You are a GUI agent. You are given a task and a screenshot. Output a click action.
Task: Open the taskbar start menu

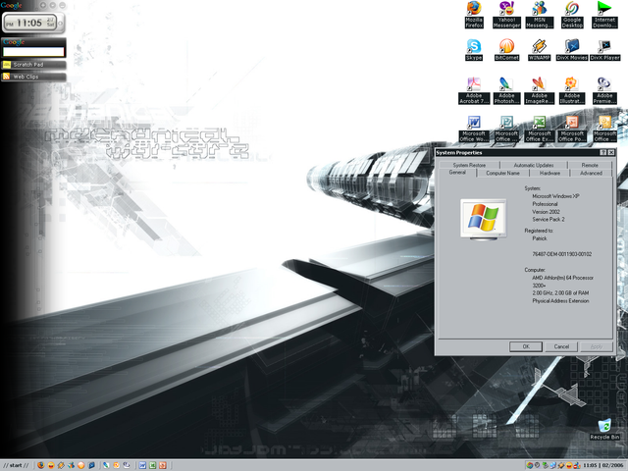pos(15,465)
